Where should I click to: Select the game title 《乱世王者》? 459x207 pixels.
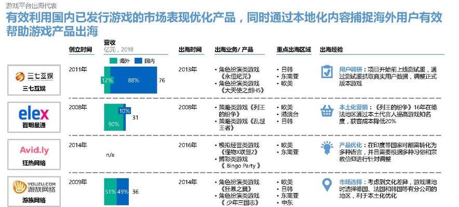click(x=242, y=125)
